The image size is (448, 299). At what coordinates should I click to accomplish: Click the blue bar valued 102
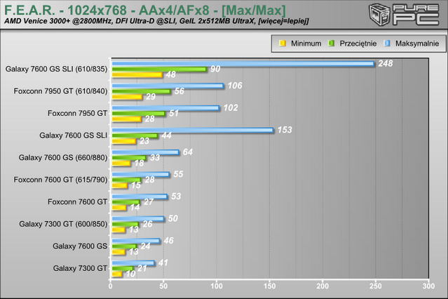[165, 108]
